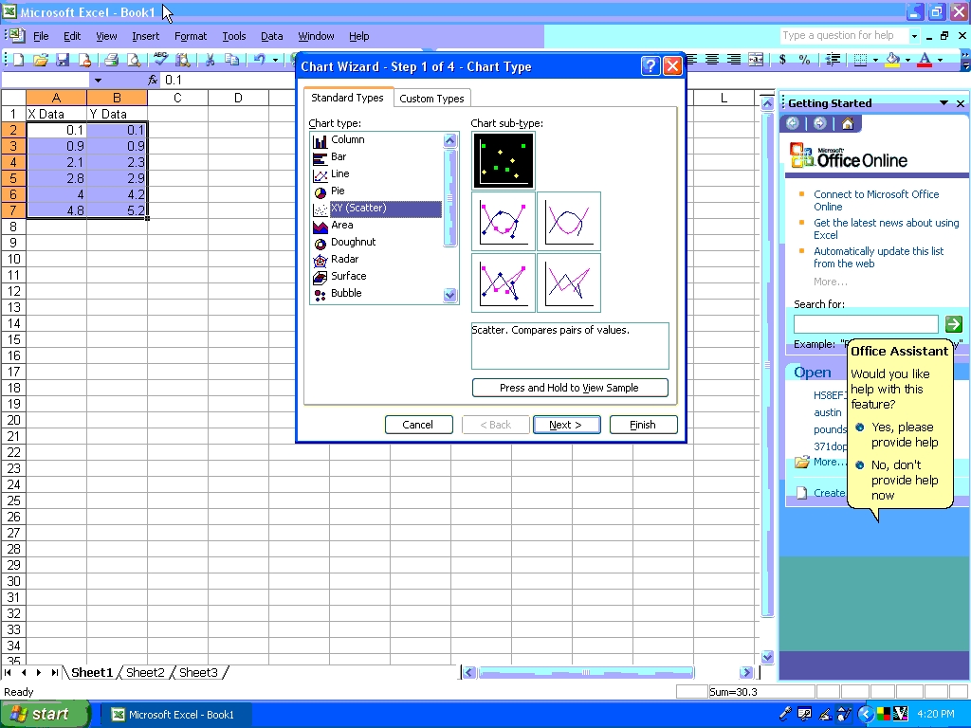Screen dimensions: 971x728
Task: Open the Name Box dropdown
Action: click(x=98, y=81)
